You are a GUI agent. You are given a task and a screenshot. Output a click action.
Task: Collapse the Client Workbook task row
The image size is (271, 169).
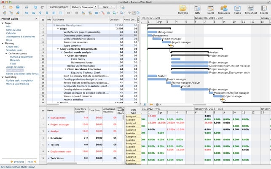65,55
